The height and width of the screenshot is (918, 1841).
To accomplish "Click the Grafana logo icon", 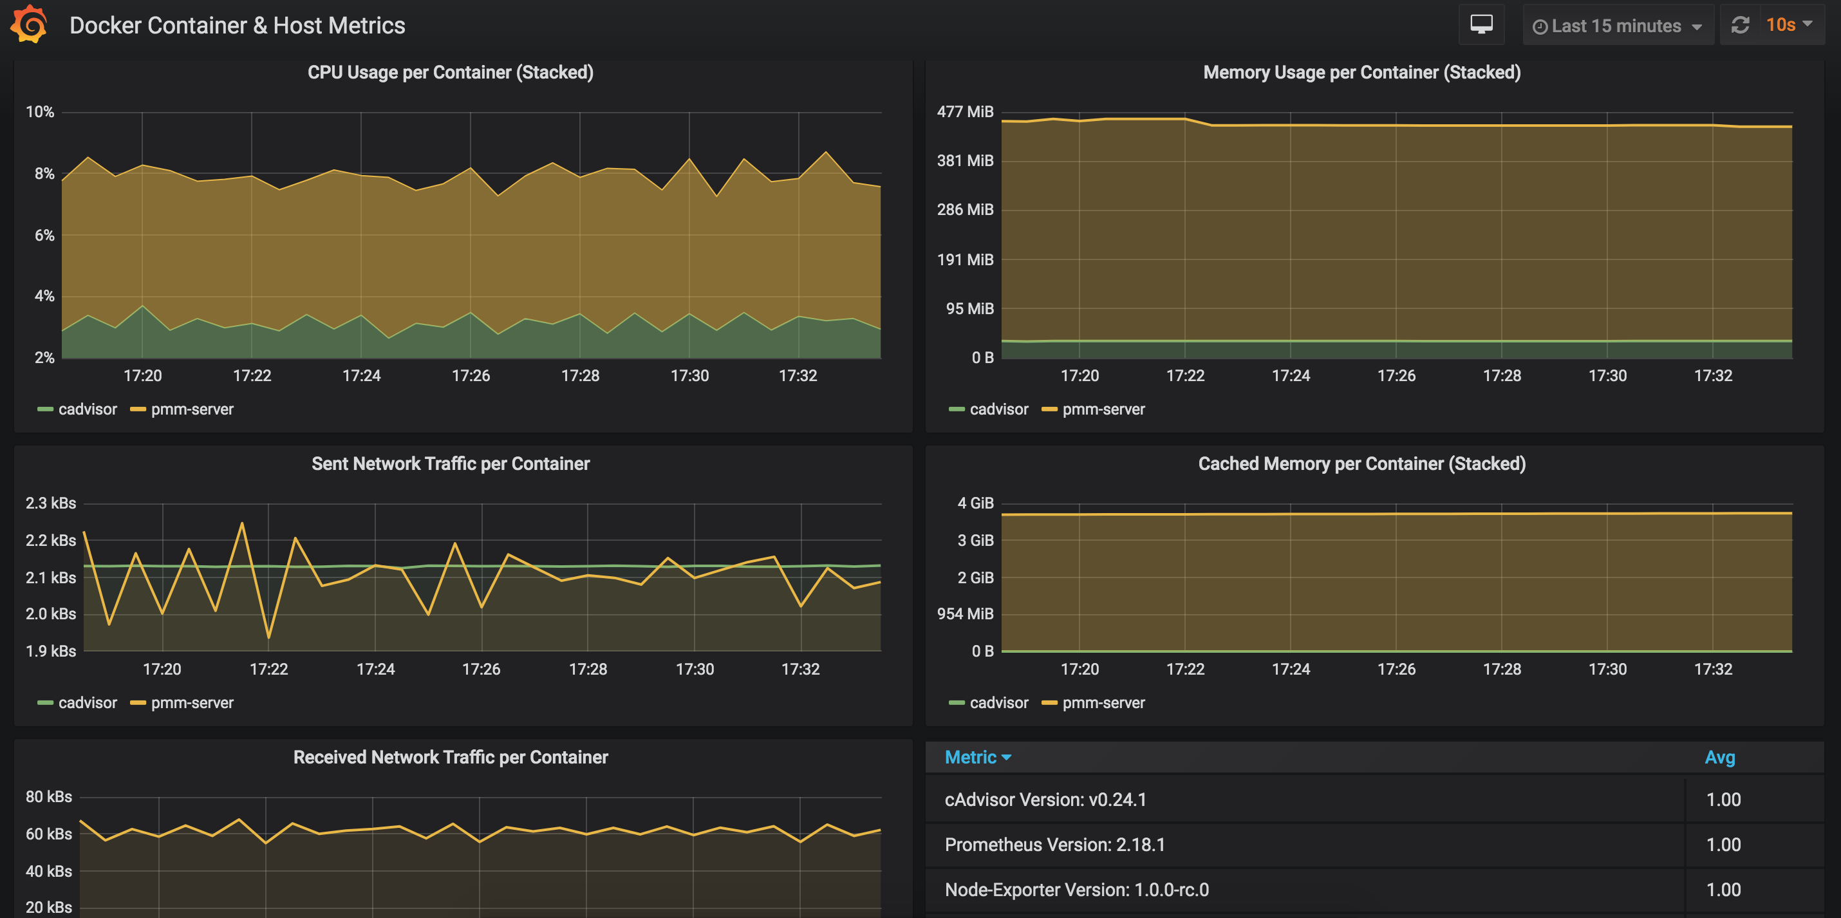I will pyautogui.click(x=28, y=24).
